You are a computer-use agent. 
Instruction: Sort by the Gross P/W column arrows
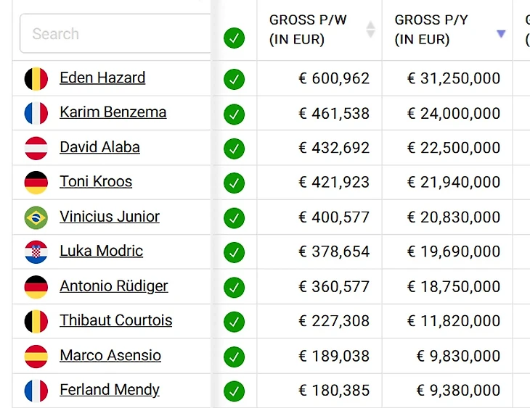[x=370, y=30]
